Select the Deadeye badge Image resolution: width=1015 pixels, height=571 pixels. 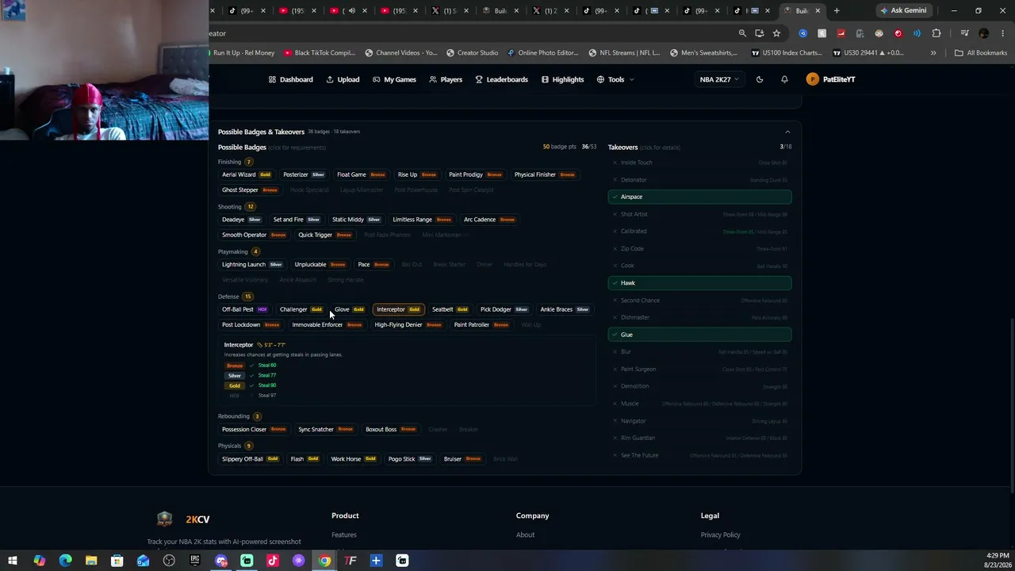pyautogui.click(x=242, y=220)
